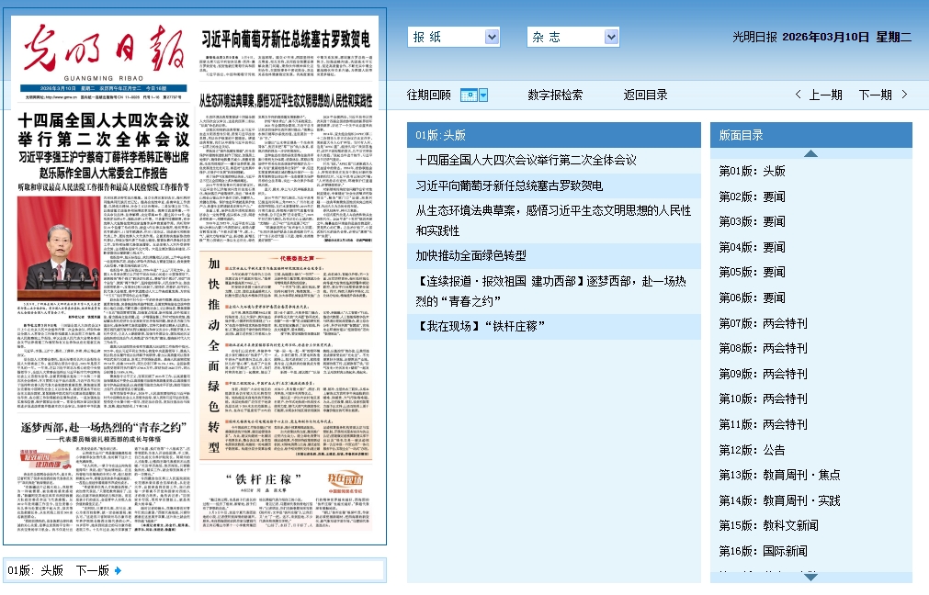The image size is (929, 595).
Task: Click the down arrow below 版面目录 list
Action: coord(810,577)
